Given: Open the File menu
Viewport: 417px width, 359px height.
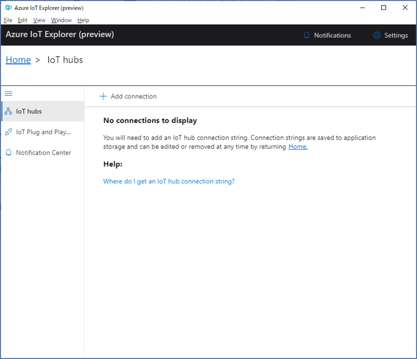Looking at the screenshot, I should (x=7, y=20).
